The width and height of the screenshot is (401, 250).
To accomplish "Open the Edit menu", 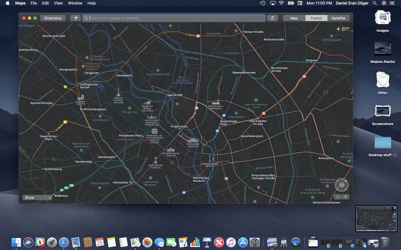I will [45, 3].
